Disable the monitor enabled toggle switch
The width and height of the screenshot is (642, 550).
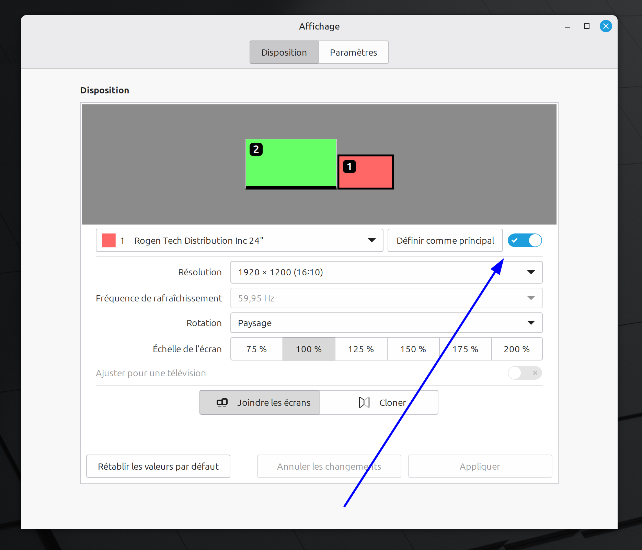click(525, 240)
